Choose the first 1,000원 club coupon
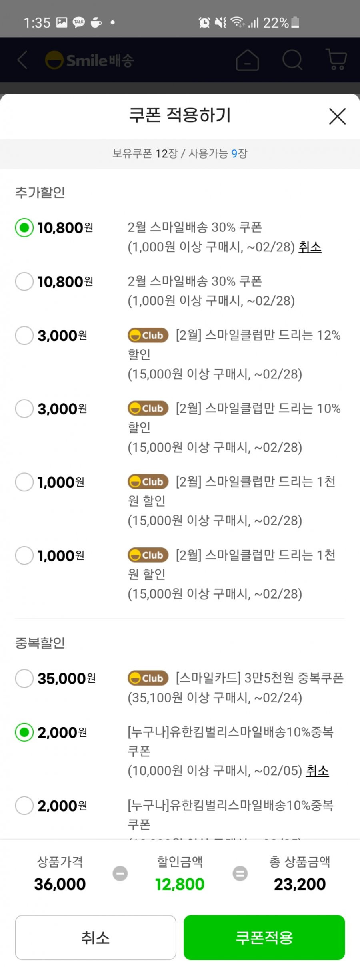The height and width of the screenshot is (967, 360). click(x=24, y=482)
